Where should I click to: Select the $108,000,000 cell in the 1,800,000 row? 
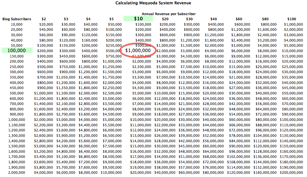(239, 162)
